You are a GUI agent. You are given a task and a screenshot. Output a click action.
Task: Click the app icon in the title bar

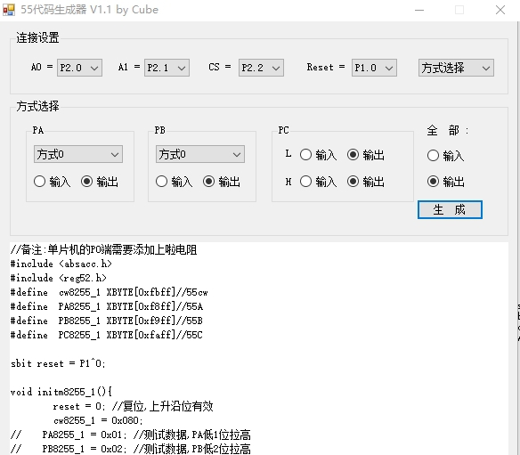coord(9,10)
